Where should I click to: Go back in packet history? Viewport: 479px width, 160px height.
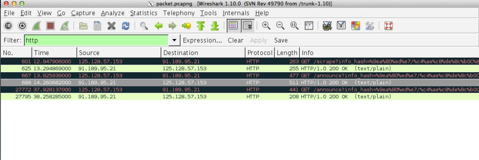coord(158,26)
